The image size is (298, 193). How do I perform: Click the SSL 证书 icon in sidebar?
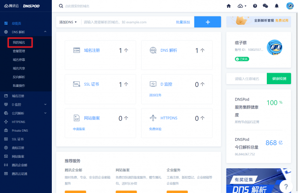coord(6,139)
